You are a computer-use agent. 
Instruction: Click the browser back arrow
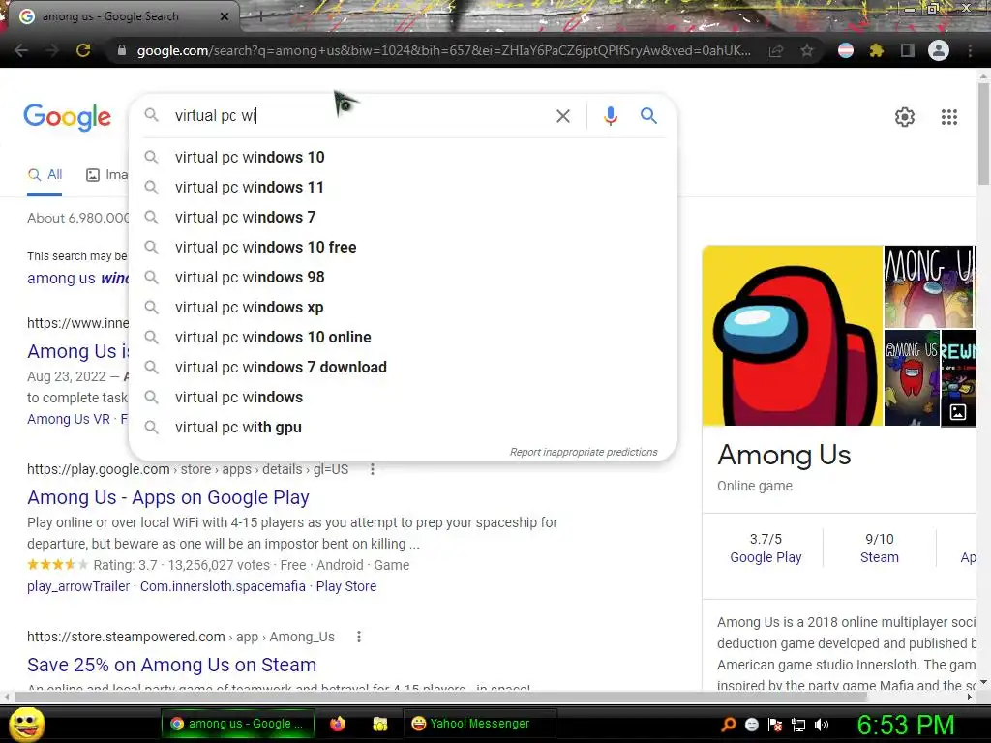pos(21,50)
